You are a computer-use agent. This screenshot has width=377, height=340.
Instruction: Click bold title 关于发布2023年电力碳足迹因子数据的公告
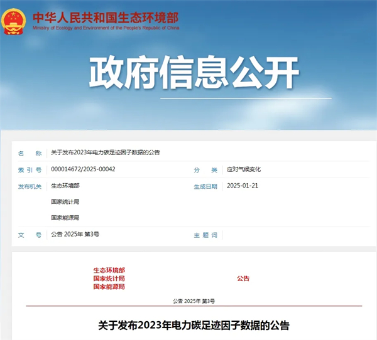coord(194,326)
